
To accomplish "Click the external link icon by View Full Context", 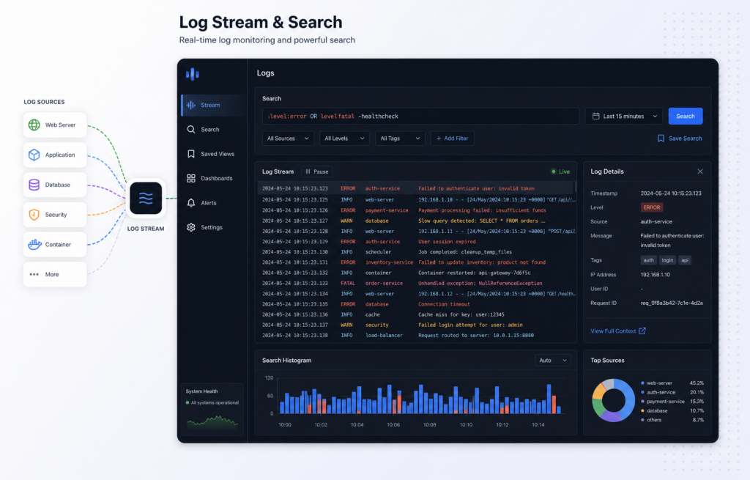I will click(642, 331).
